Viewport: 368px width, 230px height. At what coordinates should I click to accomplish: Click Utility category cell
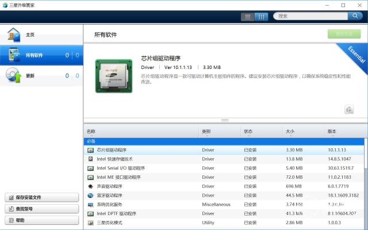pyautogui.click(x=208, y=223)
